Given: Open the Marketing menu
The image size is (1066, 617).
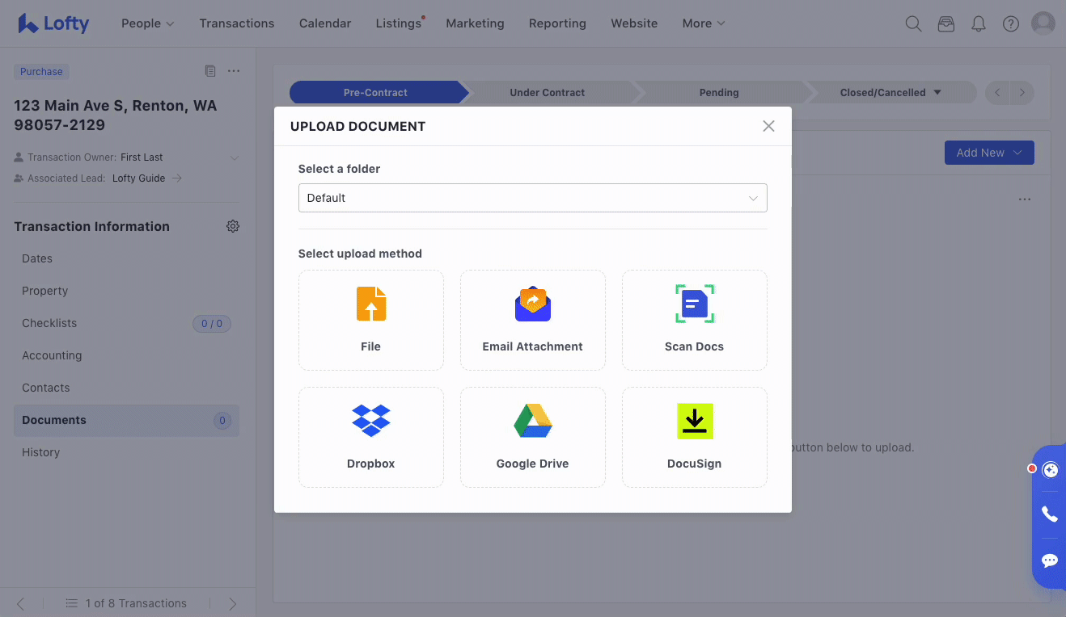Looking at the screenshot, I should [x=475, y=23].
